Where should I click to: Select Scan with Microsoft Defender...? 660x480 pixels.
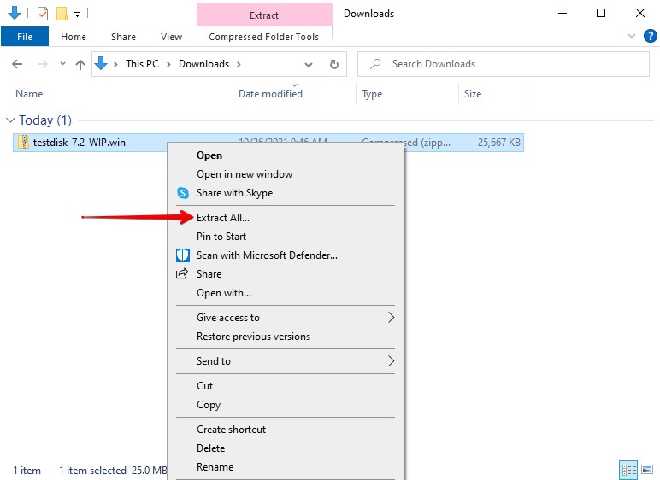tap(267, 255)
